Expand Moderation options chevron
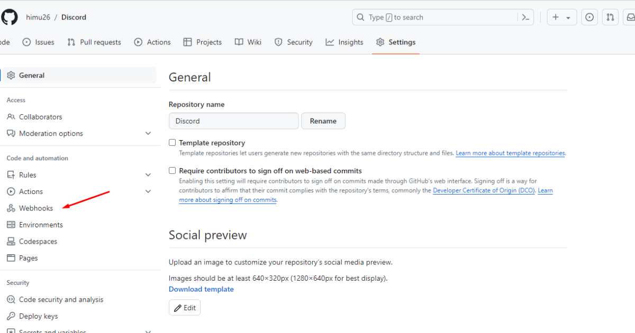Screen dimensions: 635x333 coord(148,134)
